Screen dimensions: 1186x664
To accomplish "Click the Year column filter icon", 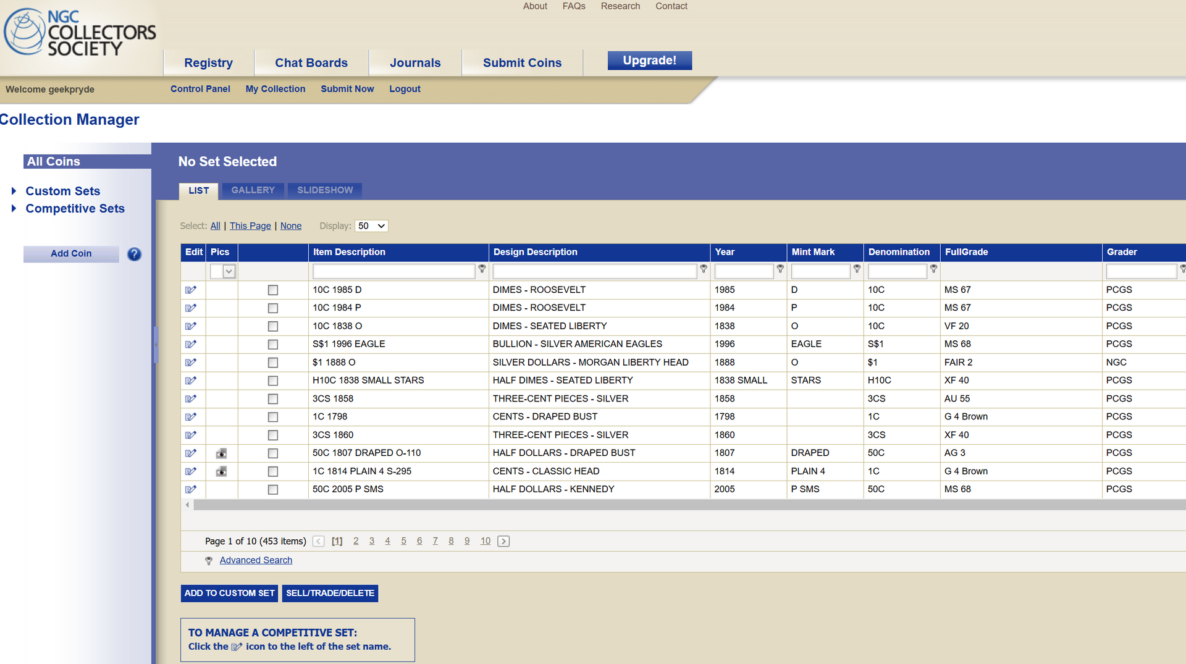I will click(x=780, y=269).
